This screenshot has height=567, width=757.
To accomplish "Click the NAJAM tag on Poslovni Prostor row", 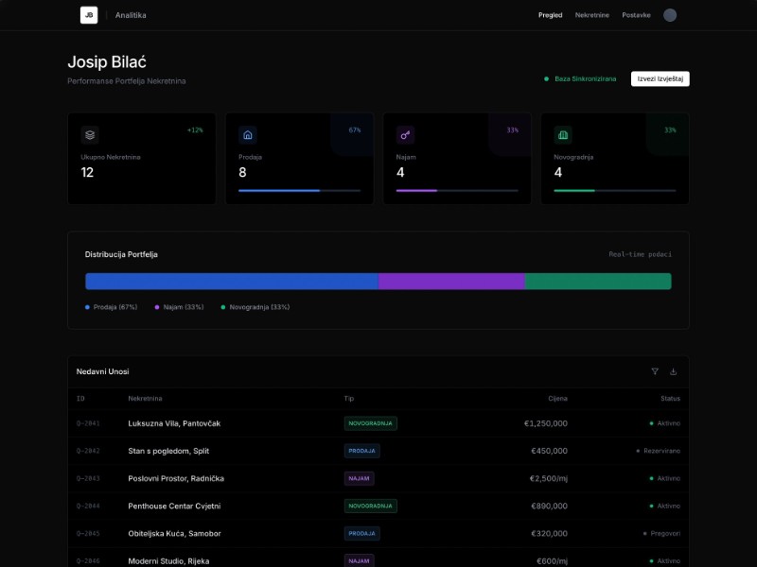I will 359,478.
